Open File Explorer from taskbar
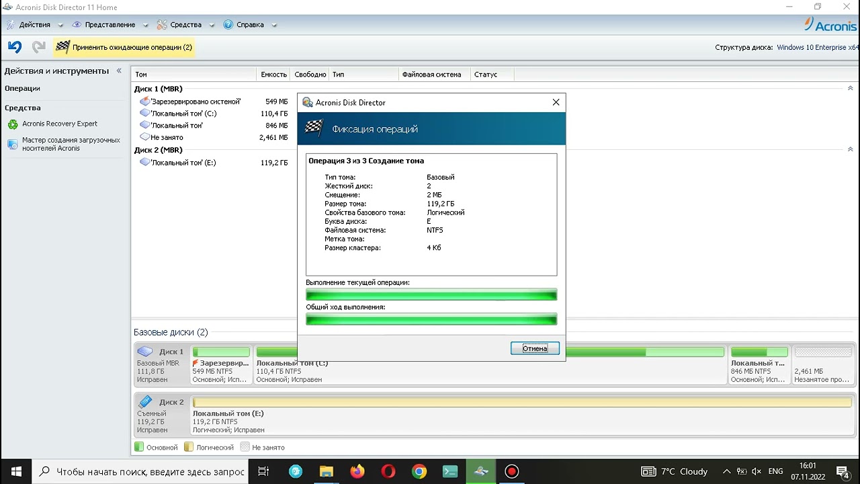Viewport: 860px width, 484px height. pyautogui.click(x=326, y=471)
